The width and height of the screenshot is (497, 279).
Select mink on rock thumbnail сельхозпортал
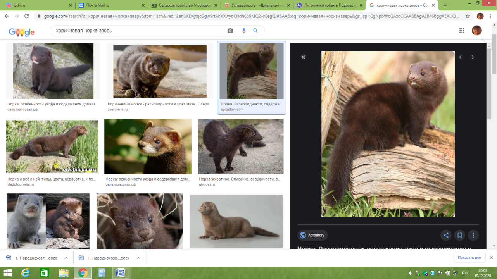pyautogui.click(x=53, y=71)
